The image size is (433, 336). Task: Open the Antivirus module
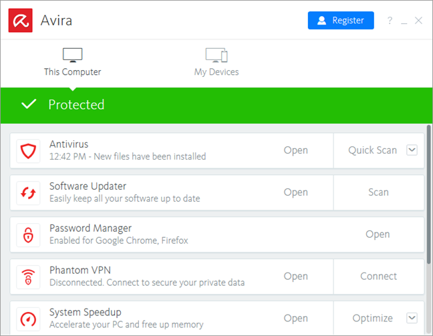click(296, 150)
